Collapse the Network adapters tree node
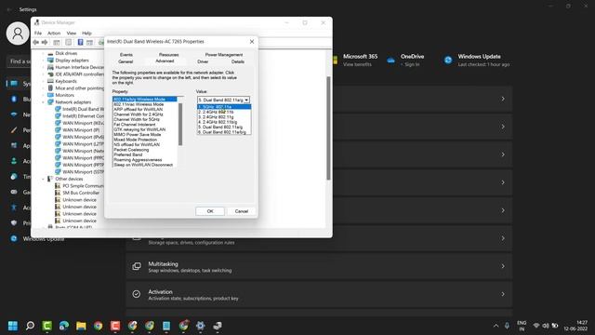Image resolution: width=595 pixels, height=335 pixels. [44, 102]
